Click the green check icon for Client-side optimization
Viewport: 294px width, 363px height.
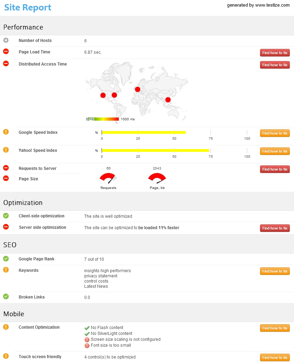(x=6, y=216)
